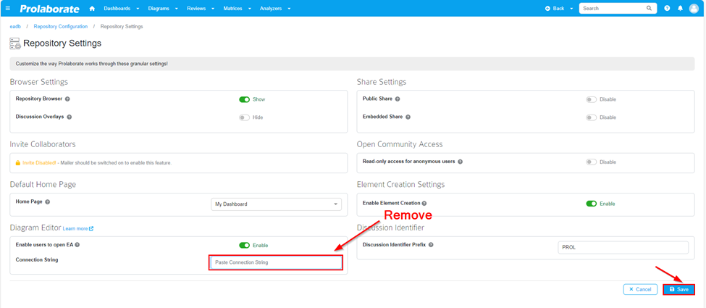Expand the Dashboards menu
This screenshot has height=308, width=706.
point(121,8)
